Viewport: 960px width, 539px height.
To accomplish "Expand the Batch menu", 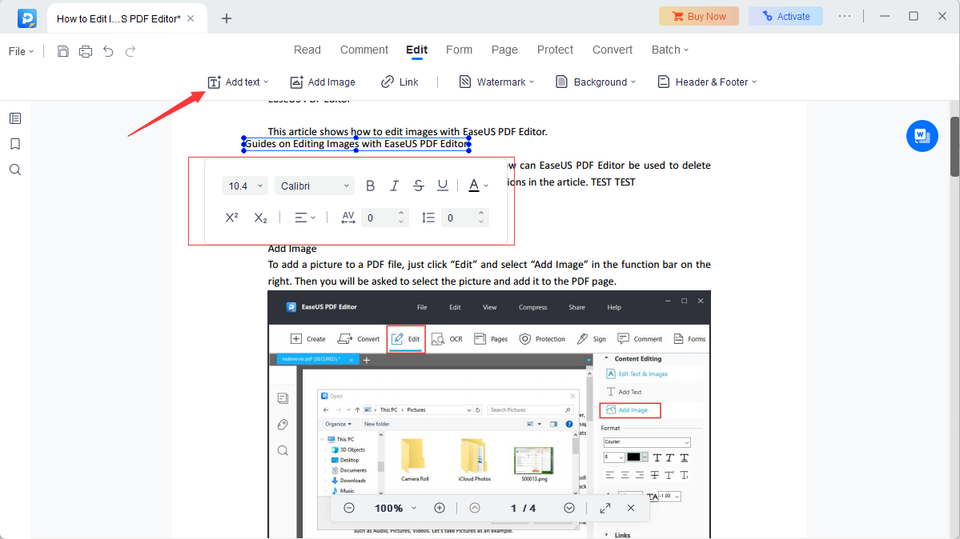I will coord(670,50).
